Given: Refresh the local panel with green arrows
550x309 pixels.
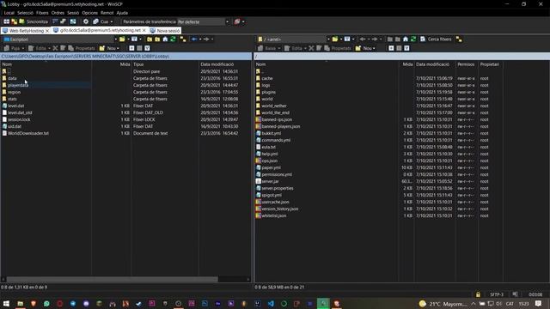Looking at the screenshot, I should pyautogui.click(x=173, y=39).
